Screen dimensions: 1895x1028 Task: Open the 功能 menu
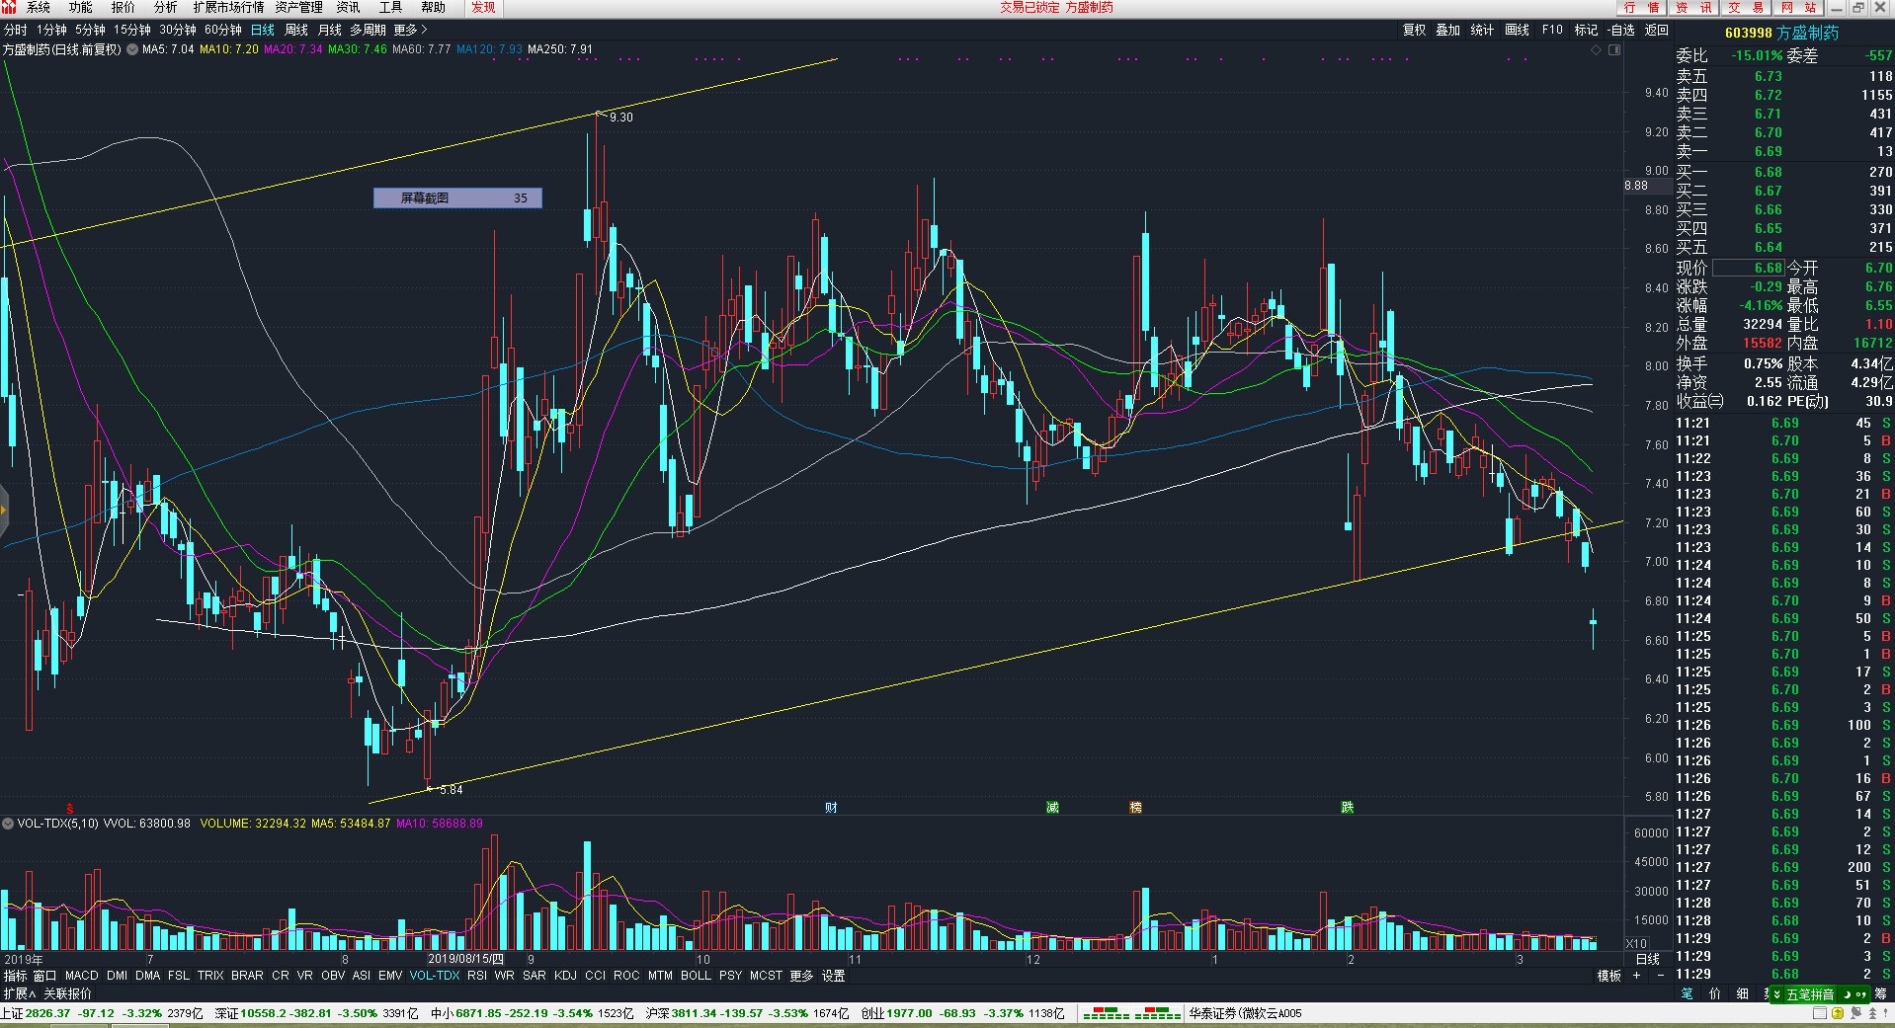tap(81, 7)
